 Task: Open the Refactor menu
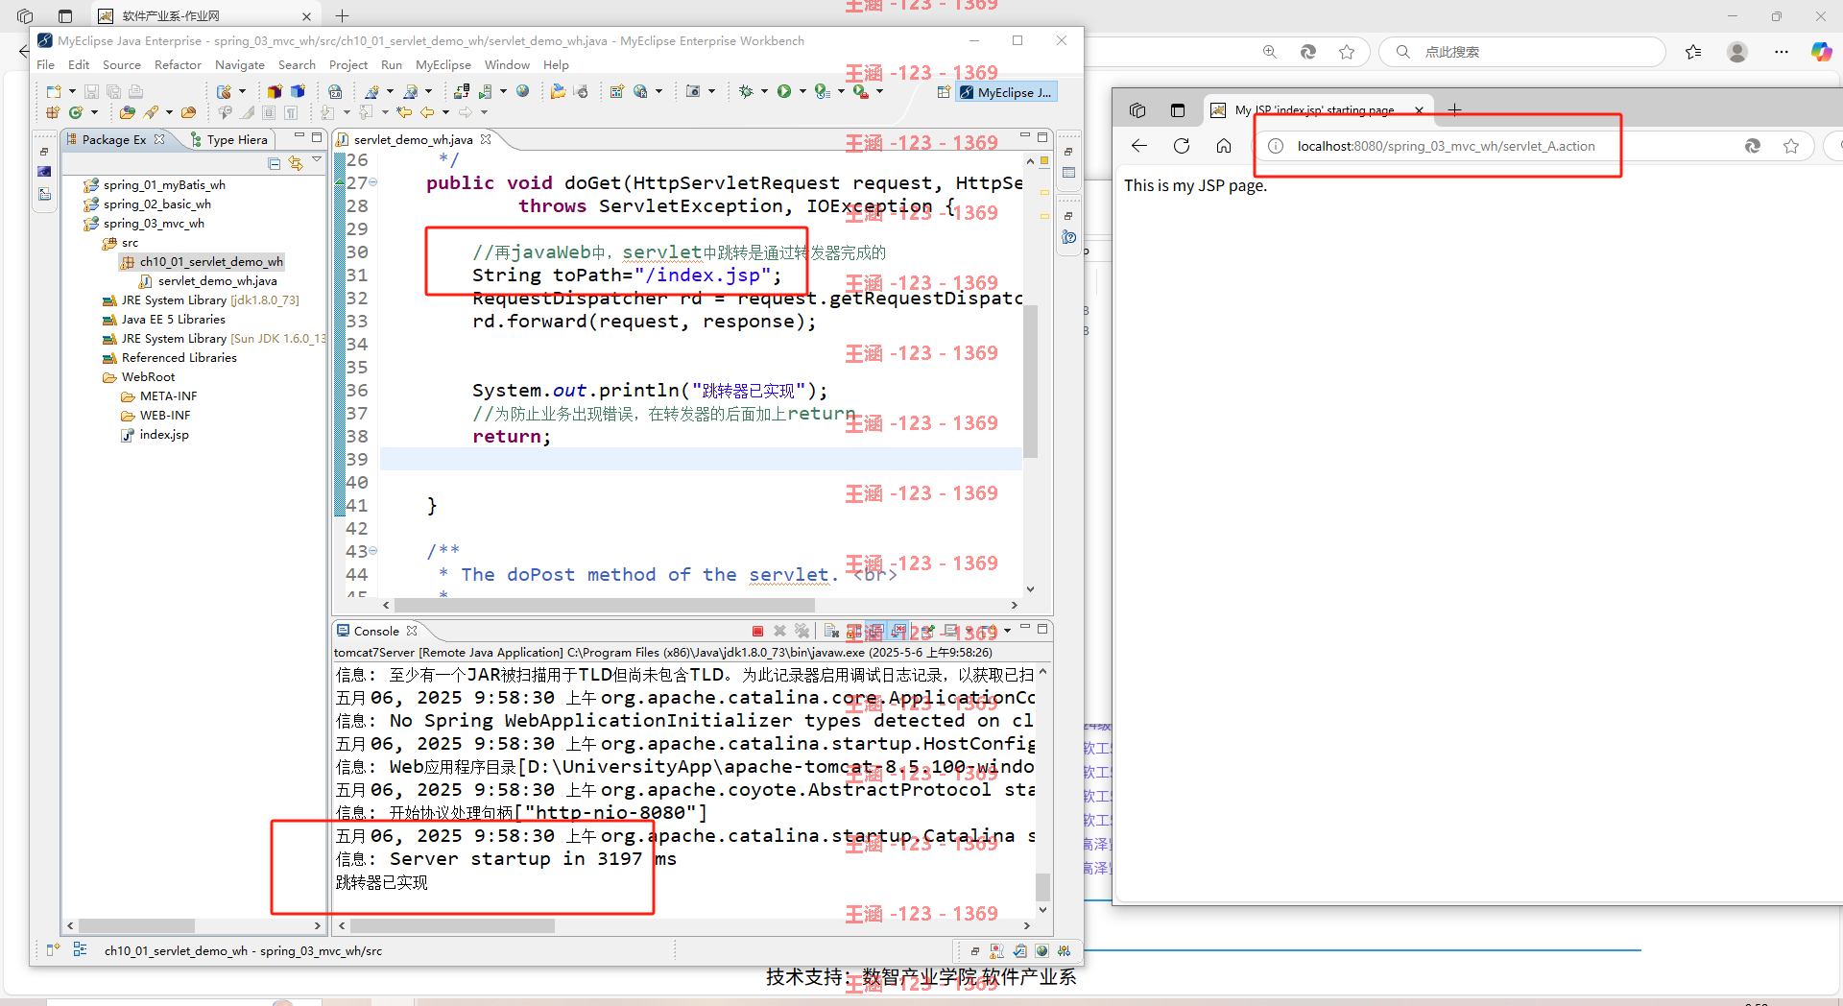tap(178, 64)
